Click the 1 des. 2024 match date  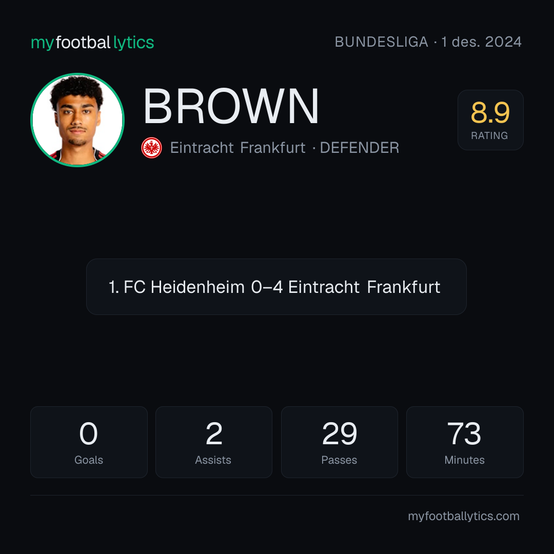482,42
